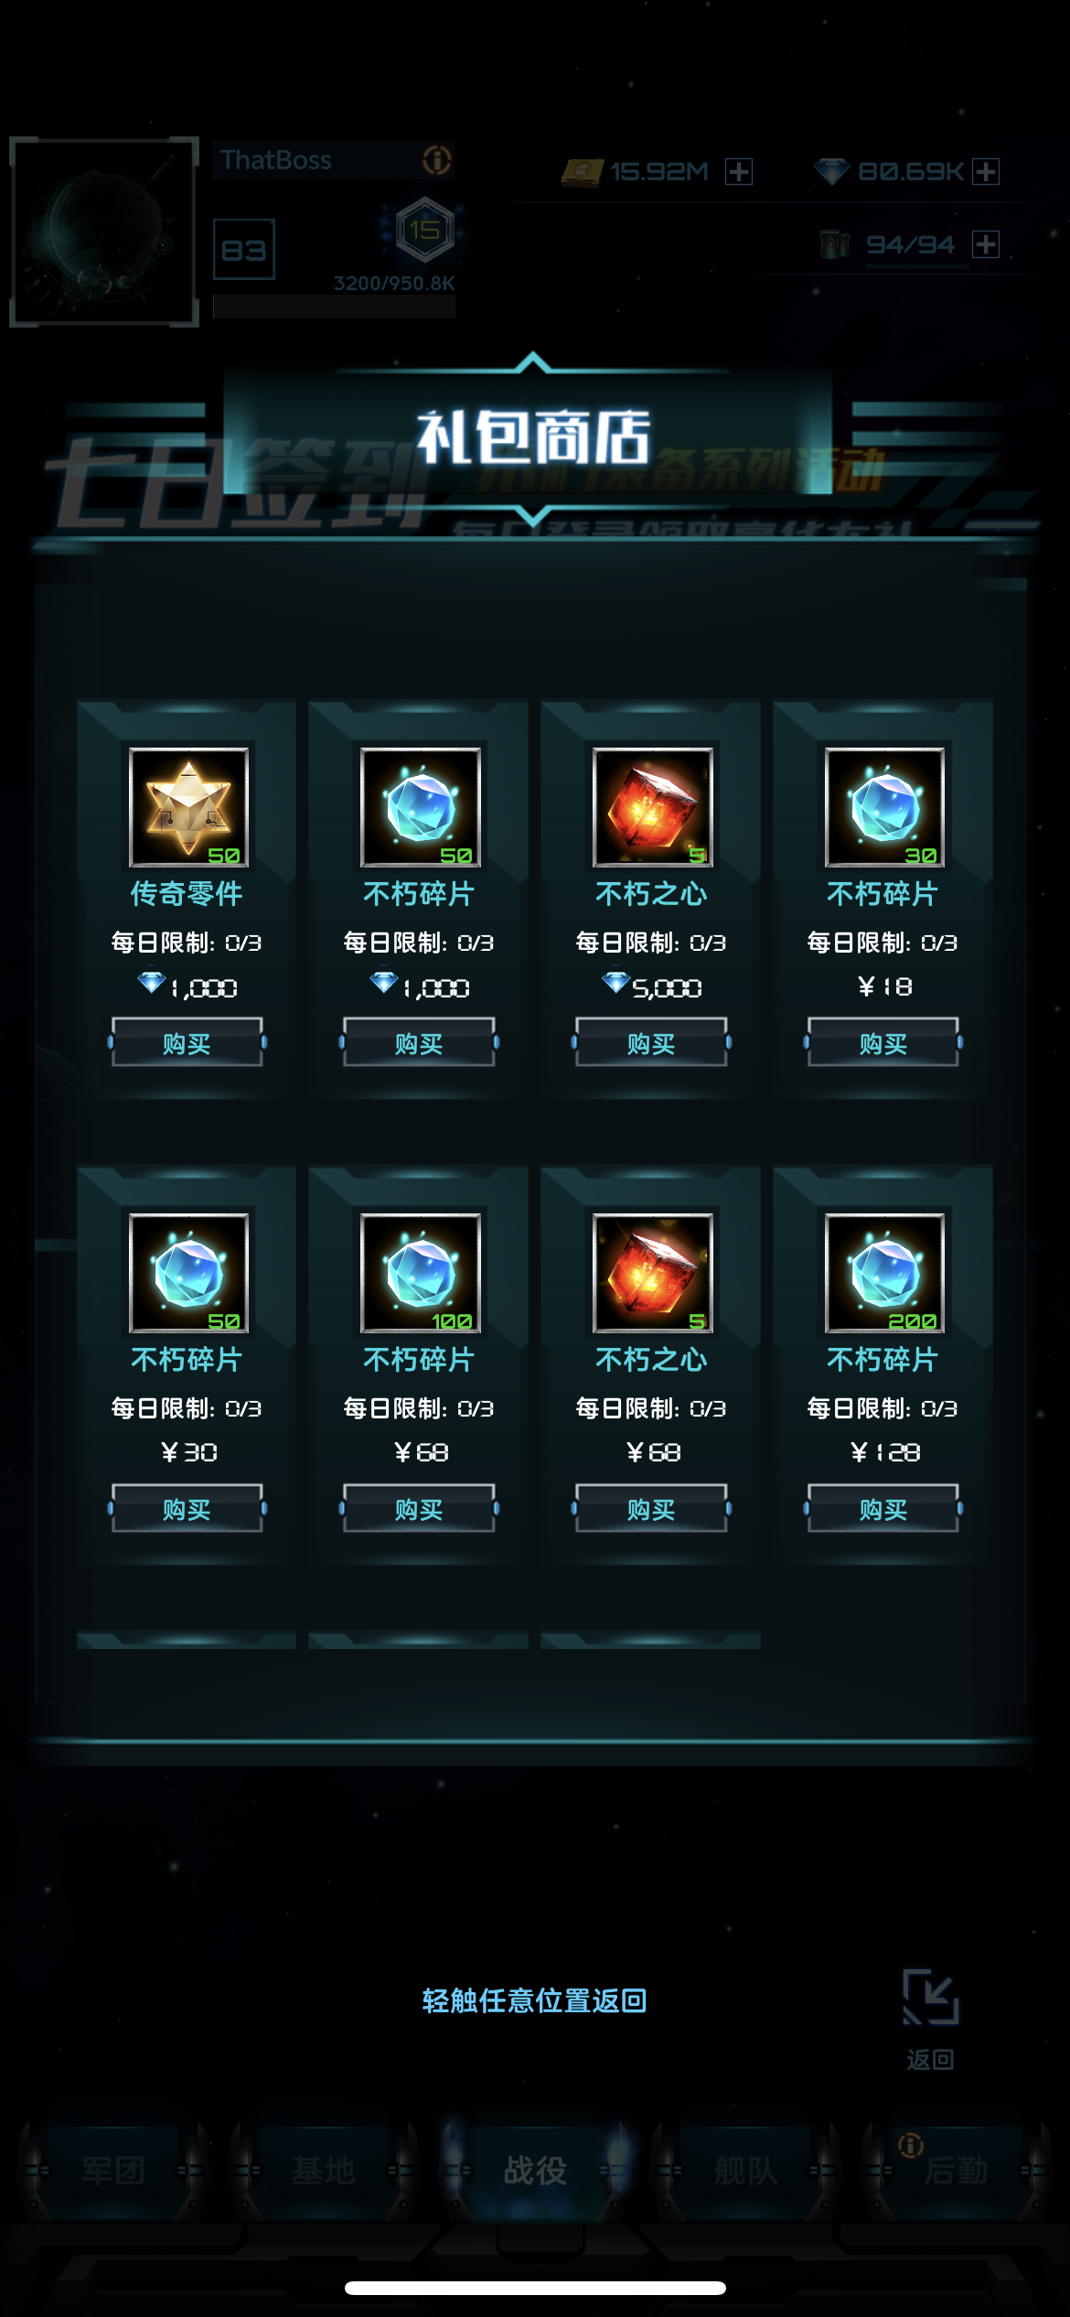The height and width of the screenshot is (2317, 1070).
Task: Open the player avatar portrait
Action: (104, 232)
